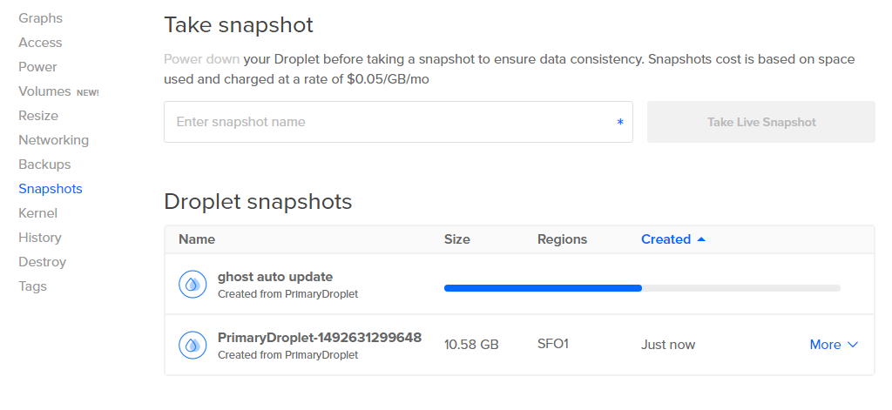892x410 pixels.
Task: Sort snapshots by Created column
Action: point(666,239)
